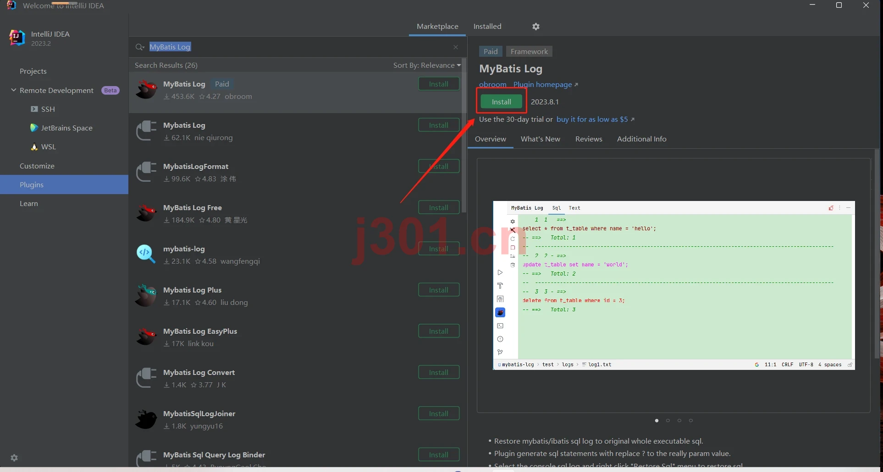
Task: Click version number 2023.8.1
Action: pyautogui.click(x=545, y=102)
